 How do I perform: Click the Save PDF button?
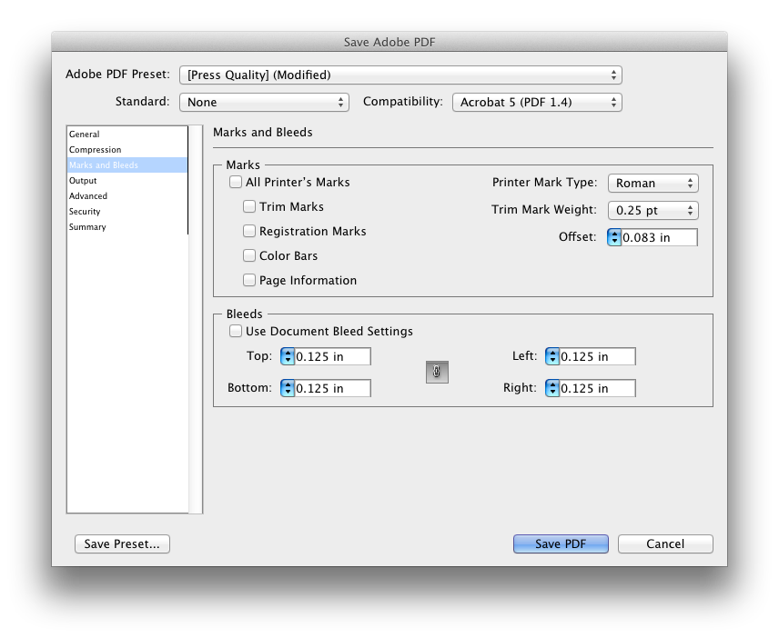coord(561,543)
